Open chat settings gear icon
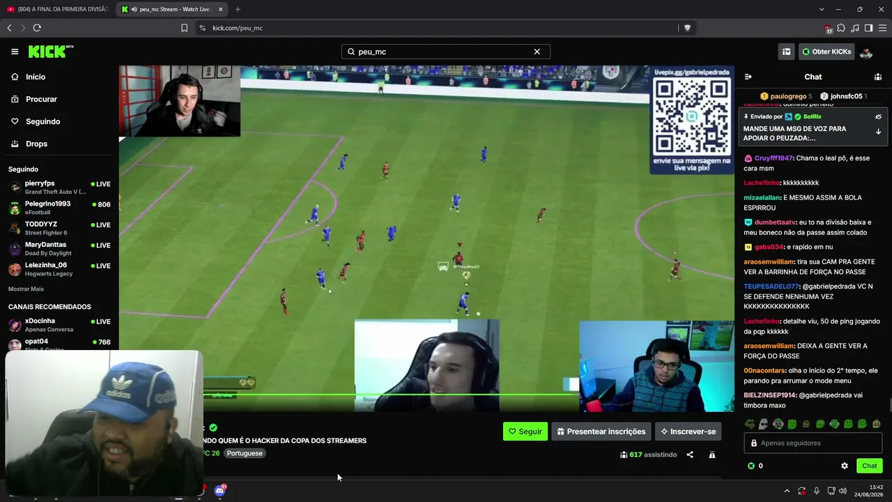This screenshot has height=502, width=892. click(x=845, y=466)
